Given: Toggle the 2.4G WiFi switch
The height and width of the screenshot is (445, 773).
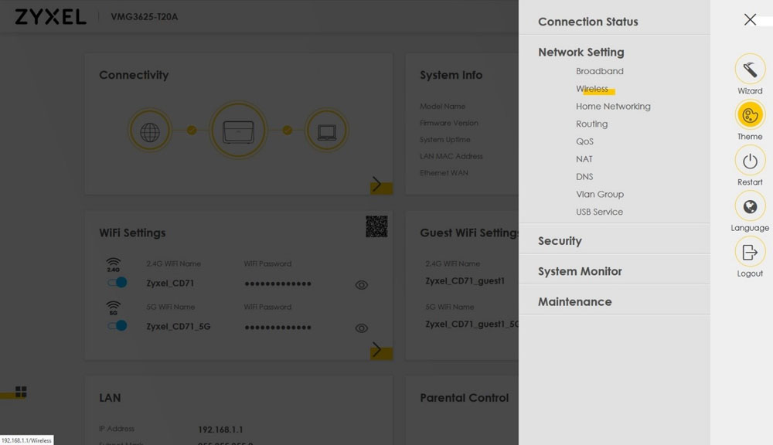Looking at the screenshot, I should (117, 283).
